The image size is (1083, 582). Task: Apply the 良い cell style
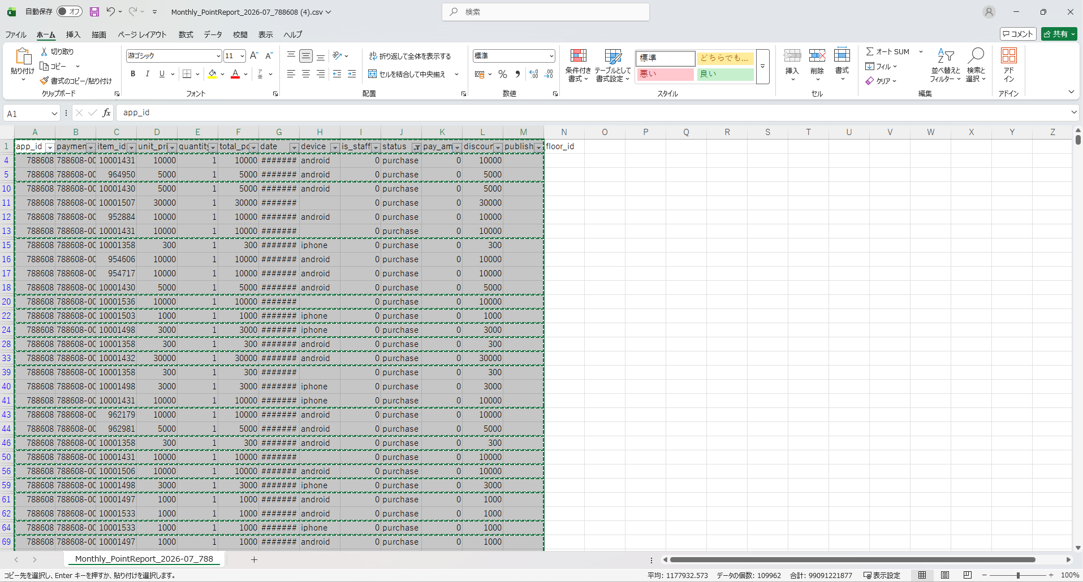point(725,74)
